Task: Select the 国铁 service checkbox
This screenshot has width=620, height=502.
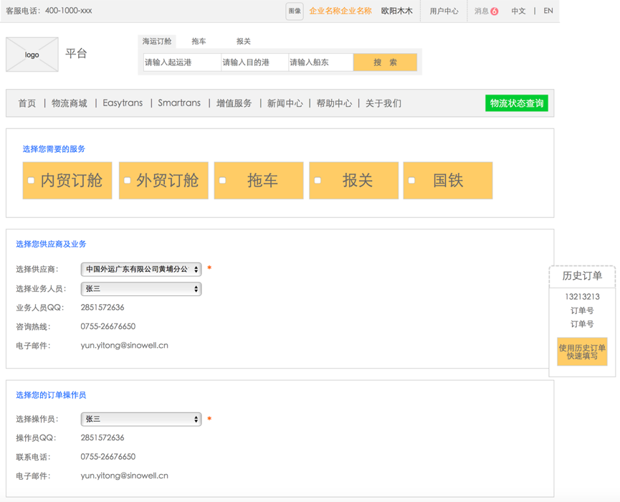Action: 411,181
